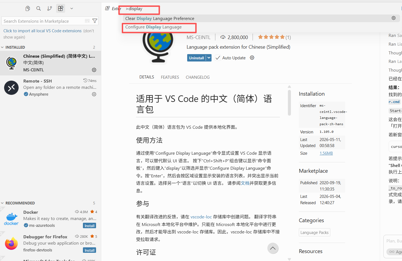Click the readme scrollbar up arrow

pos(289,87)
